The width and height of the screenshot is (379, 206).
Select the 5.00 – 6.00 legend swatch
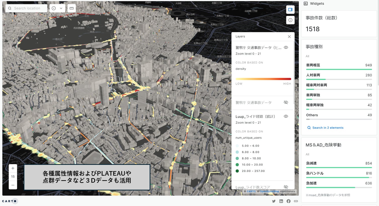tap(237, 146)
